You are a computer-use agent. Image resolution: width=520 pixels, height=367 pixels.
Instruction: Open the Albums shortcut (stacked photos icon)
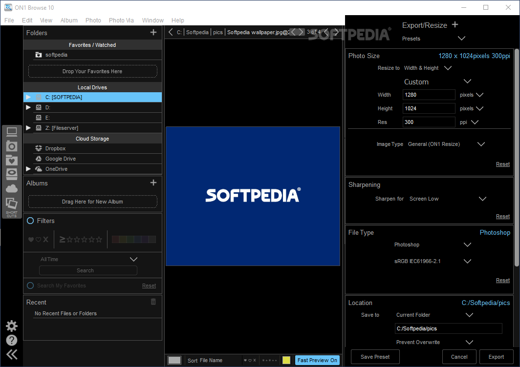point(12,204)
